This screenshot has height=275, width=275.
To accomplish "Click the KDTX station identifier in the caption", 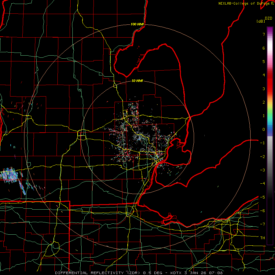I will click(176, 273).
